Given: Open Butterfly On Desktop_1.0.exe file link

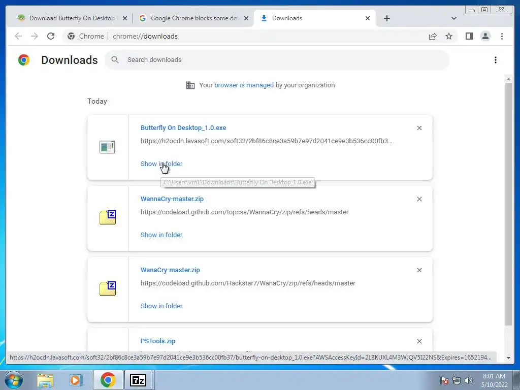Looking at the screenshot, I should (183, 128).
